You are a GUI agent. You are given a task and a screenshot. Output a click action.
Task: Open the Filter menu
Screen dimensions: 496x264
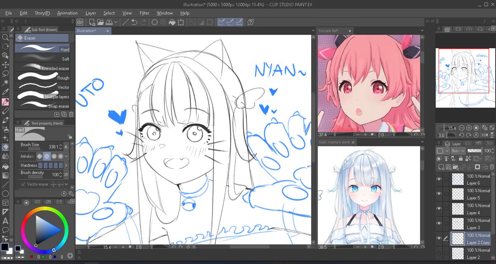point(144,13)
